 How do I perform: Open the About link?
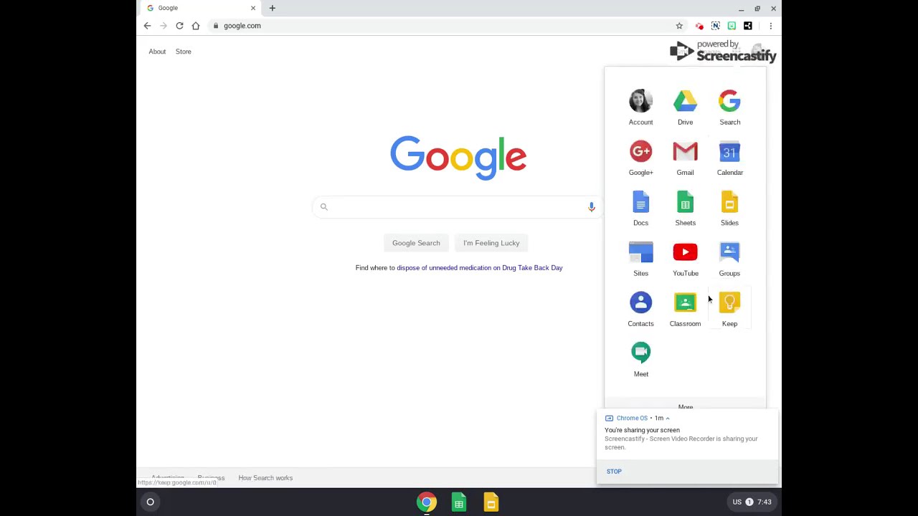[x=157, y=52]
